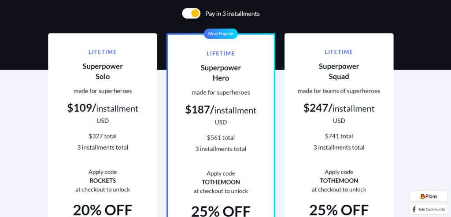Open the Plans button with flame icon

point(429,196)
